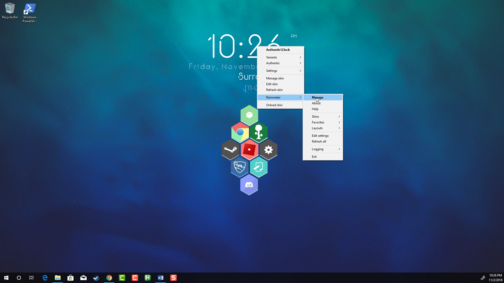The image size is (504, 283).
Task: Click Refresh all in Rainmeter submenu
Action: 319,141
